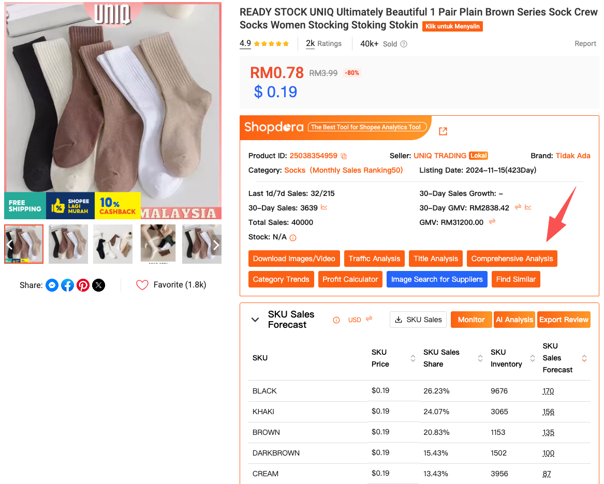Image resolution: width=604 pixels, height=484 pixels.
Task: Open Comprehensive Analysis button
Action: pyautogui.click(x=512, y=259)
